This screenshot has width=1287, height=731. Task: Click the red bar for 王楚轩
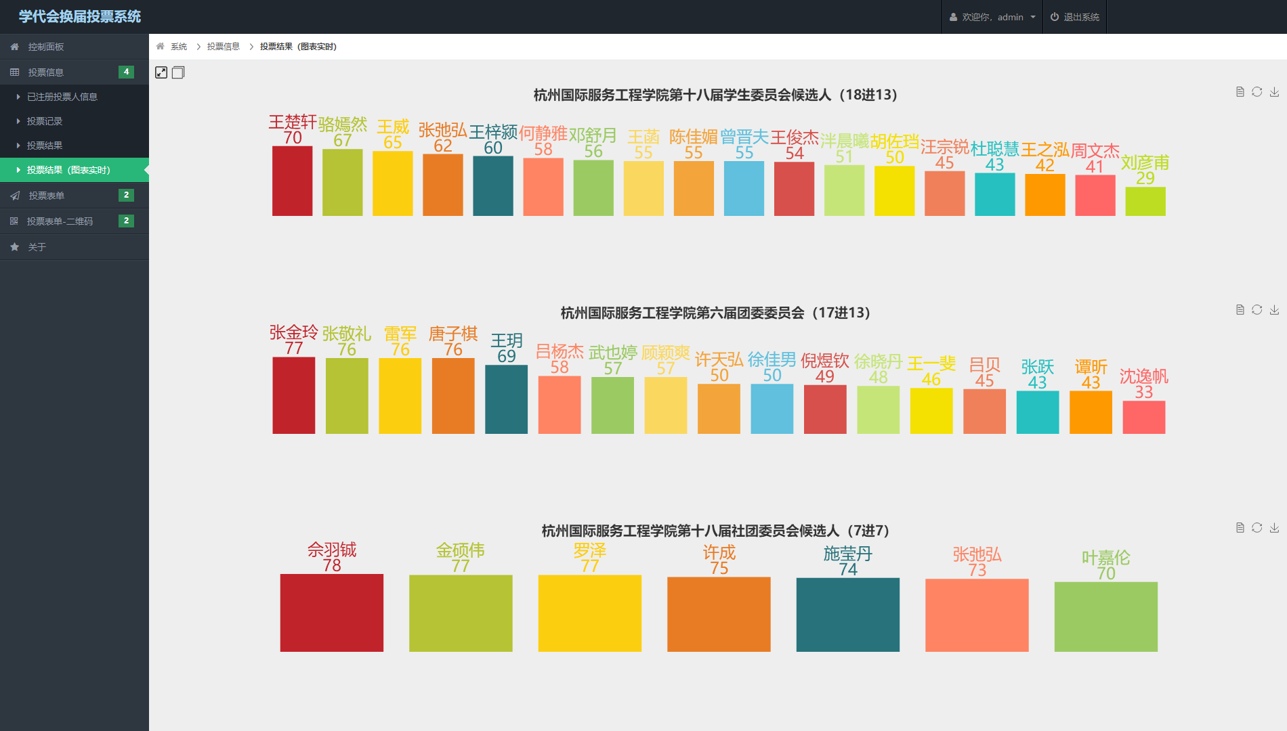(292, 181)
